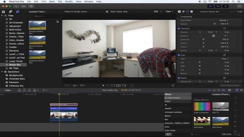Image resolution: width=244 pixels, height=137 pixels.
Task: Open the Trim menu
Action: 44,2
